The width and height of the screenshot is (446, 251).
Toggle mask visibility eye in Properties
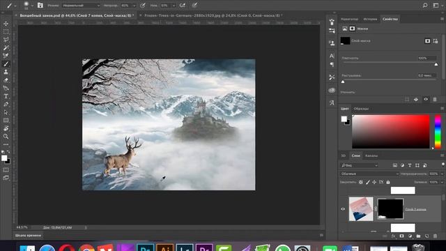(426, 99)
